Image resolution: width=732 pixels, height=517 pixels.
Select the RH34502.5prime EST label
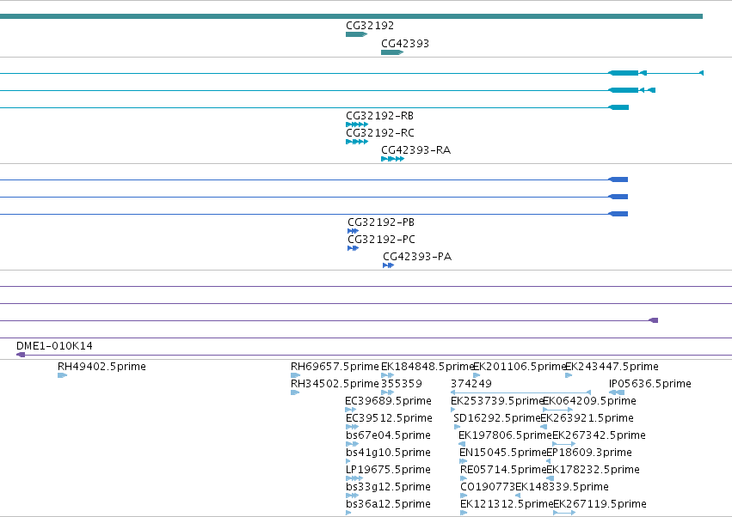click(x=335, y=384)
